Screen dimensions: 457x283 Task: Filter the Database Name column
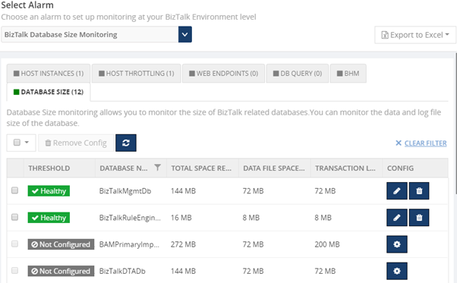click(157, 168)
